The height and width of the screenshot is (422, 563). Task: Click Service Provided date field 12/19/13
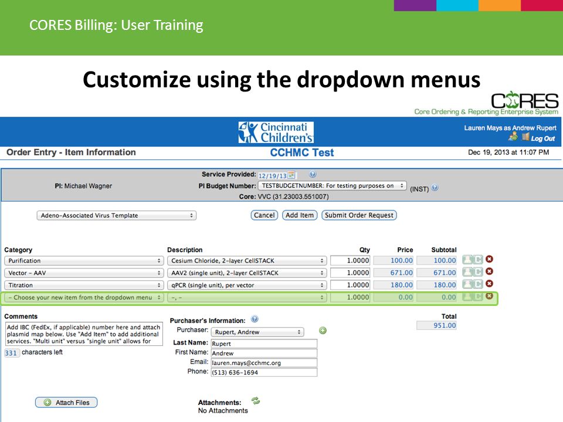[273, 176]
